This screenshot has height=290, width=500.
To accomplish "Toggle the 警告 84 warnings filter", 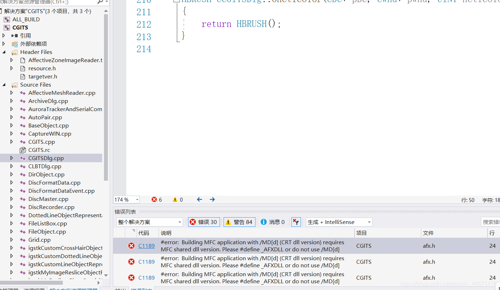I will [239, 222].
